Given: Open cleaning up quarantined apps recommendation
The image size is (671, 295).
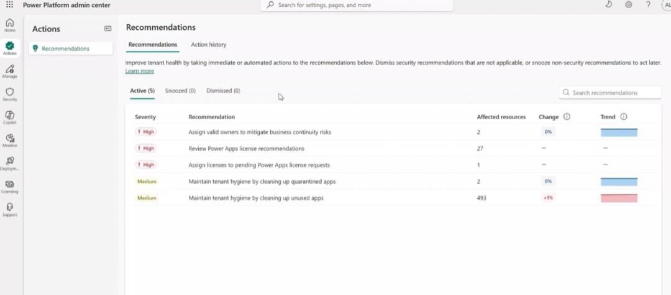Looking at the screenshot, I should tap(262, 181).
